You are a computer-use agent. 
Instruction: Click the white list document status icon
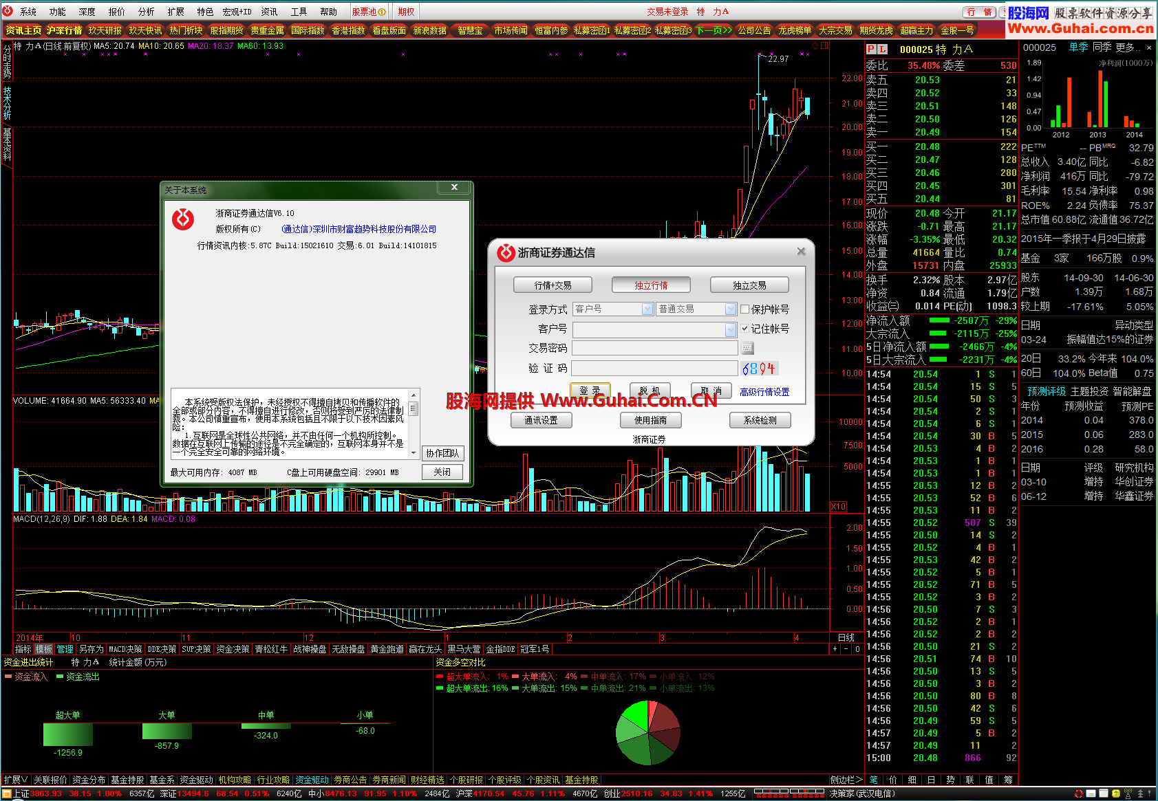1104,793
